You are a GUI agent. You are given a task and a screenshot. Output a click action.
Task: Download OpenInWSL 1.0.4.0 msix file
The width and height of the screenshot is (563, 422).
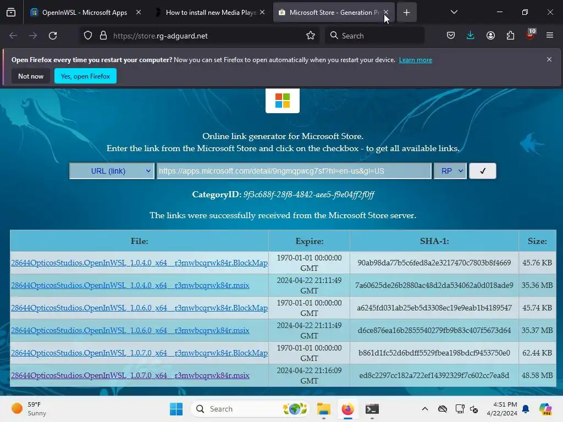130,285
